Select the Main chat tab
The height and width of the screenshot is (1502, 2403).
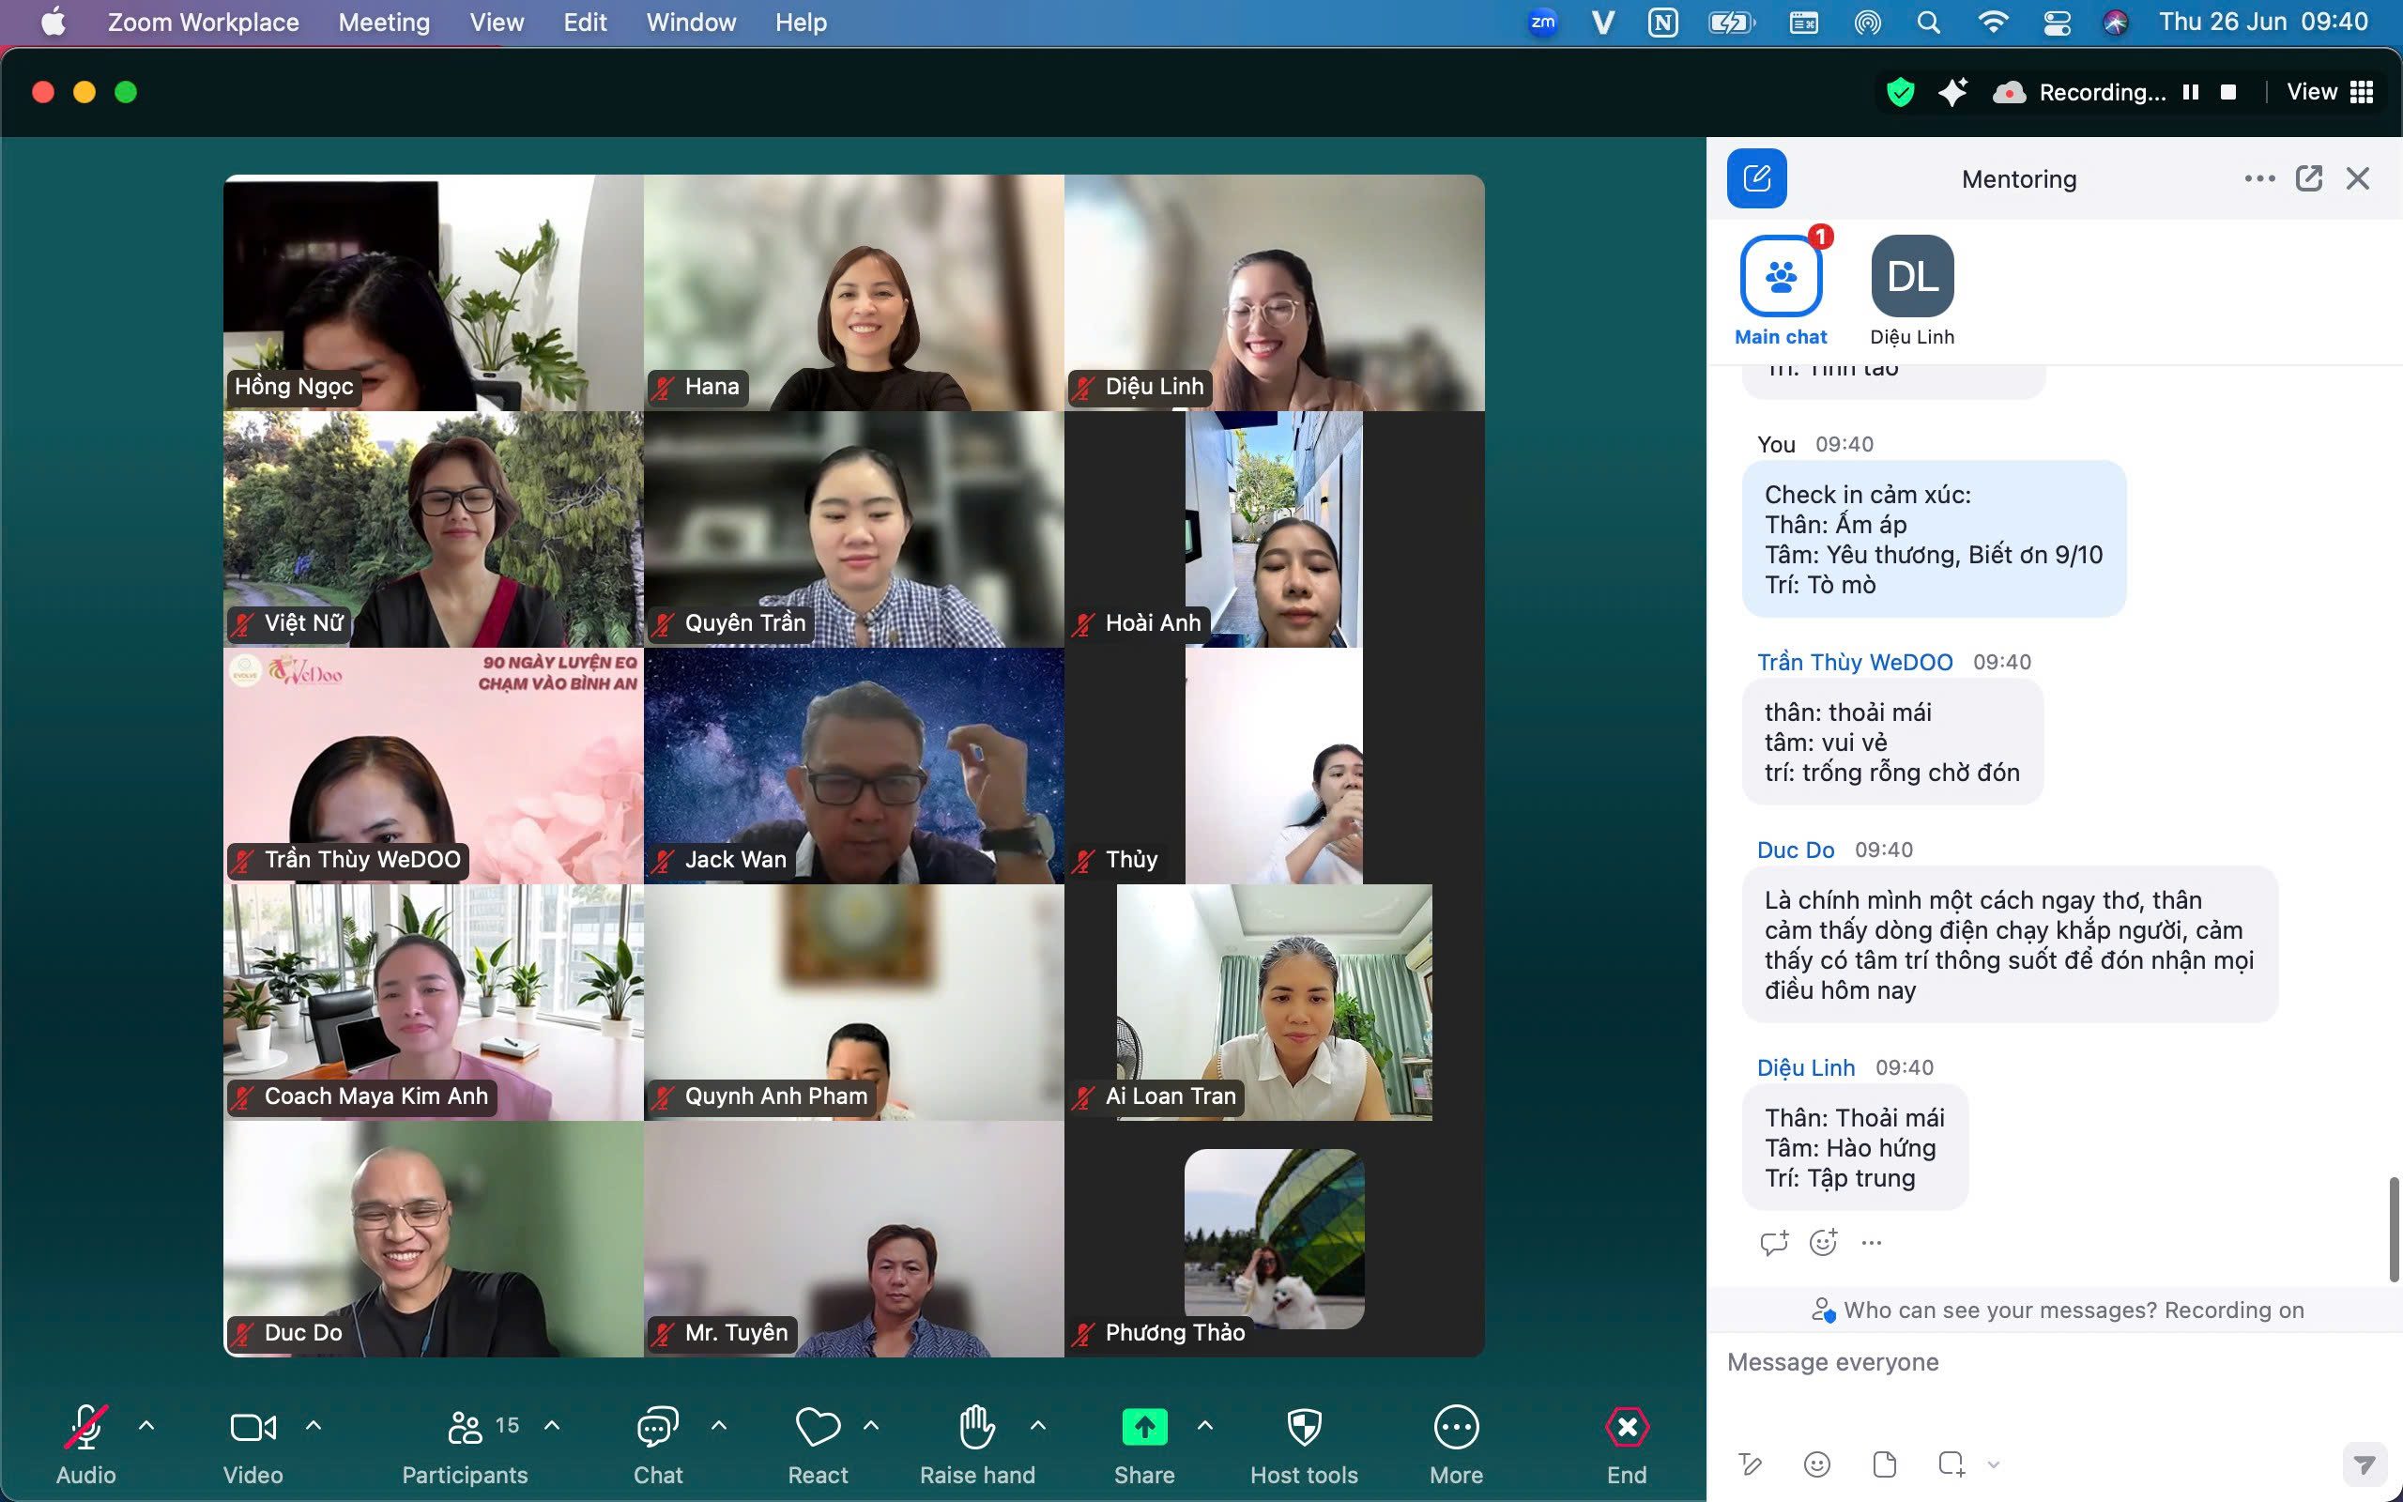(x=1781, y=292)
